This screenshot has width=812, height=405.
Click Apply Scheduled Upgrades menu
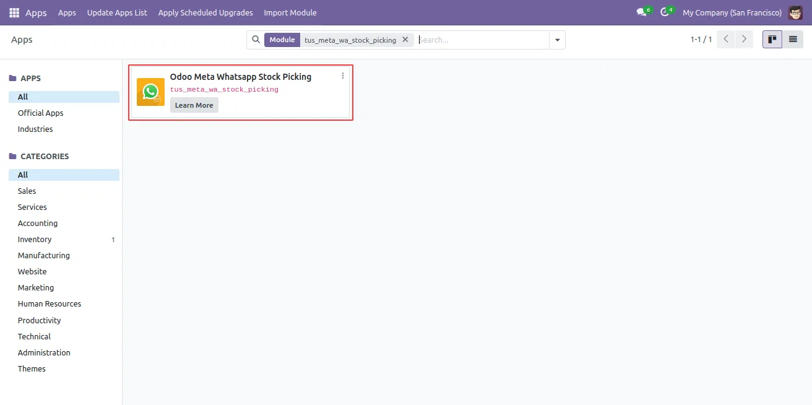[x=205, y=12]
